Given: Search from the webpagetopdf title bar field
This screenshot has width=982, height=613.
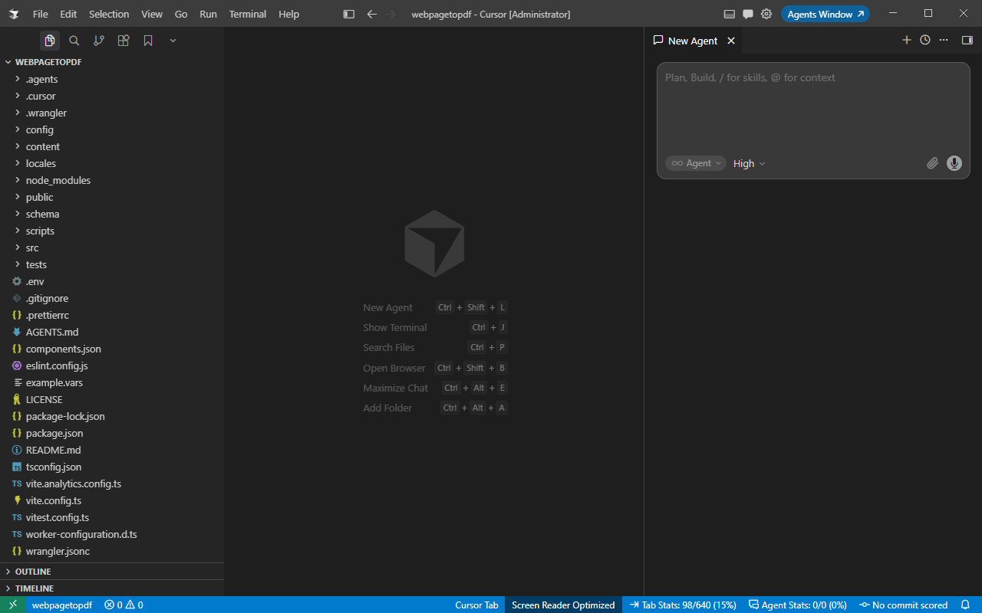Looking at the screenshot, I should 491,14.
